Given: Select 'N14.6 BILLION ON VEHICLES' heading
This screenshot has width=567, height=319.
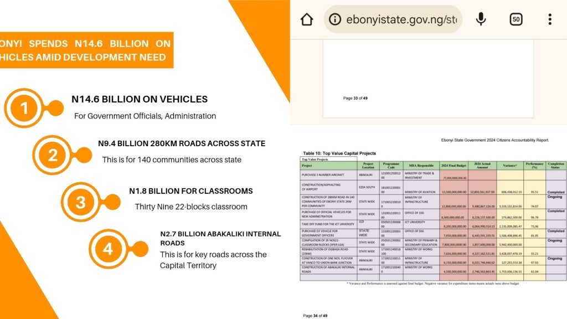Looking at the screenshot, I should coord(140,100).
